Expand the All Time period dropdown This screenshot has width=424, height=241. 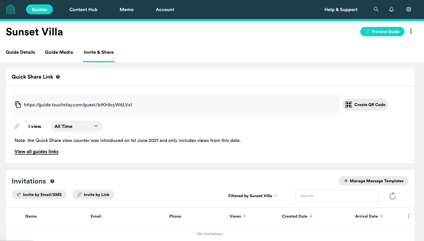tap(76, 126)
